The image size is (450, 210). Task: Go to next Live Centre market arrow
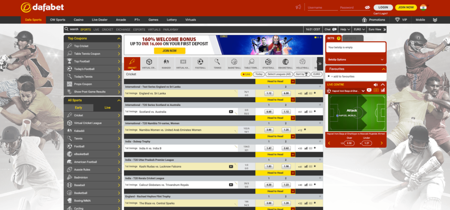[381, 143]
